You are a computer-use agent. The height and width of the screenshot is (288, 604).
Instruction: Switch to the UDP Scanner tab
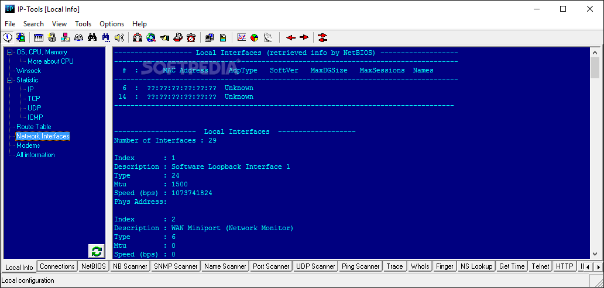coord(315,266)
